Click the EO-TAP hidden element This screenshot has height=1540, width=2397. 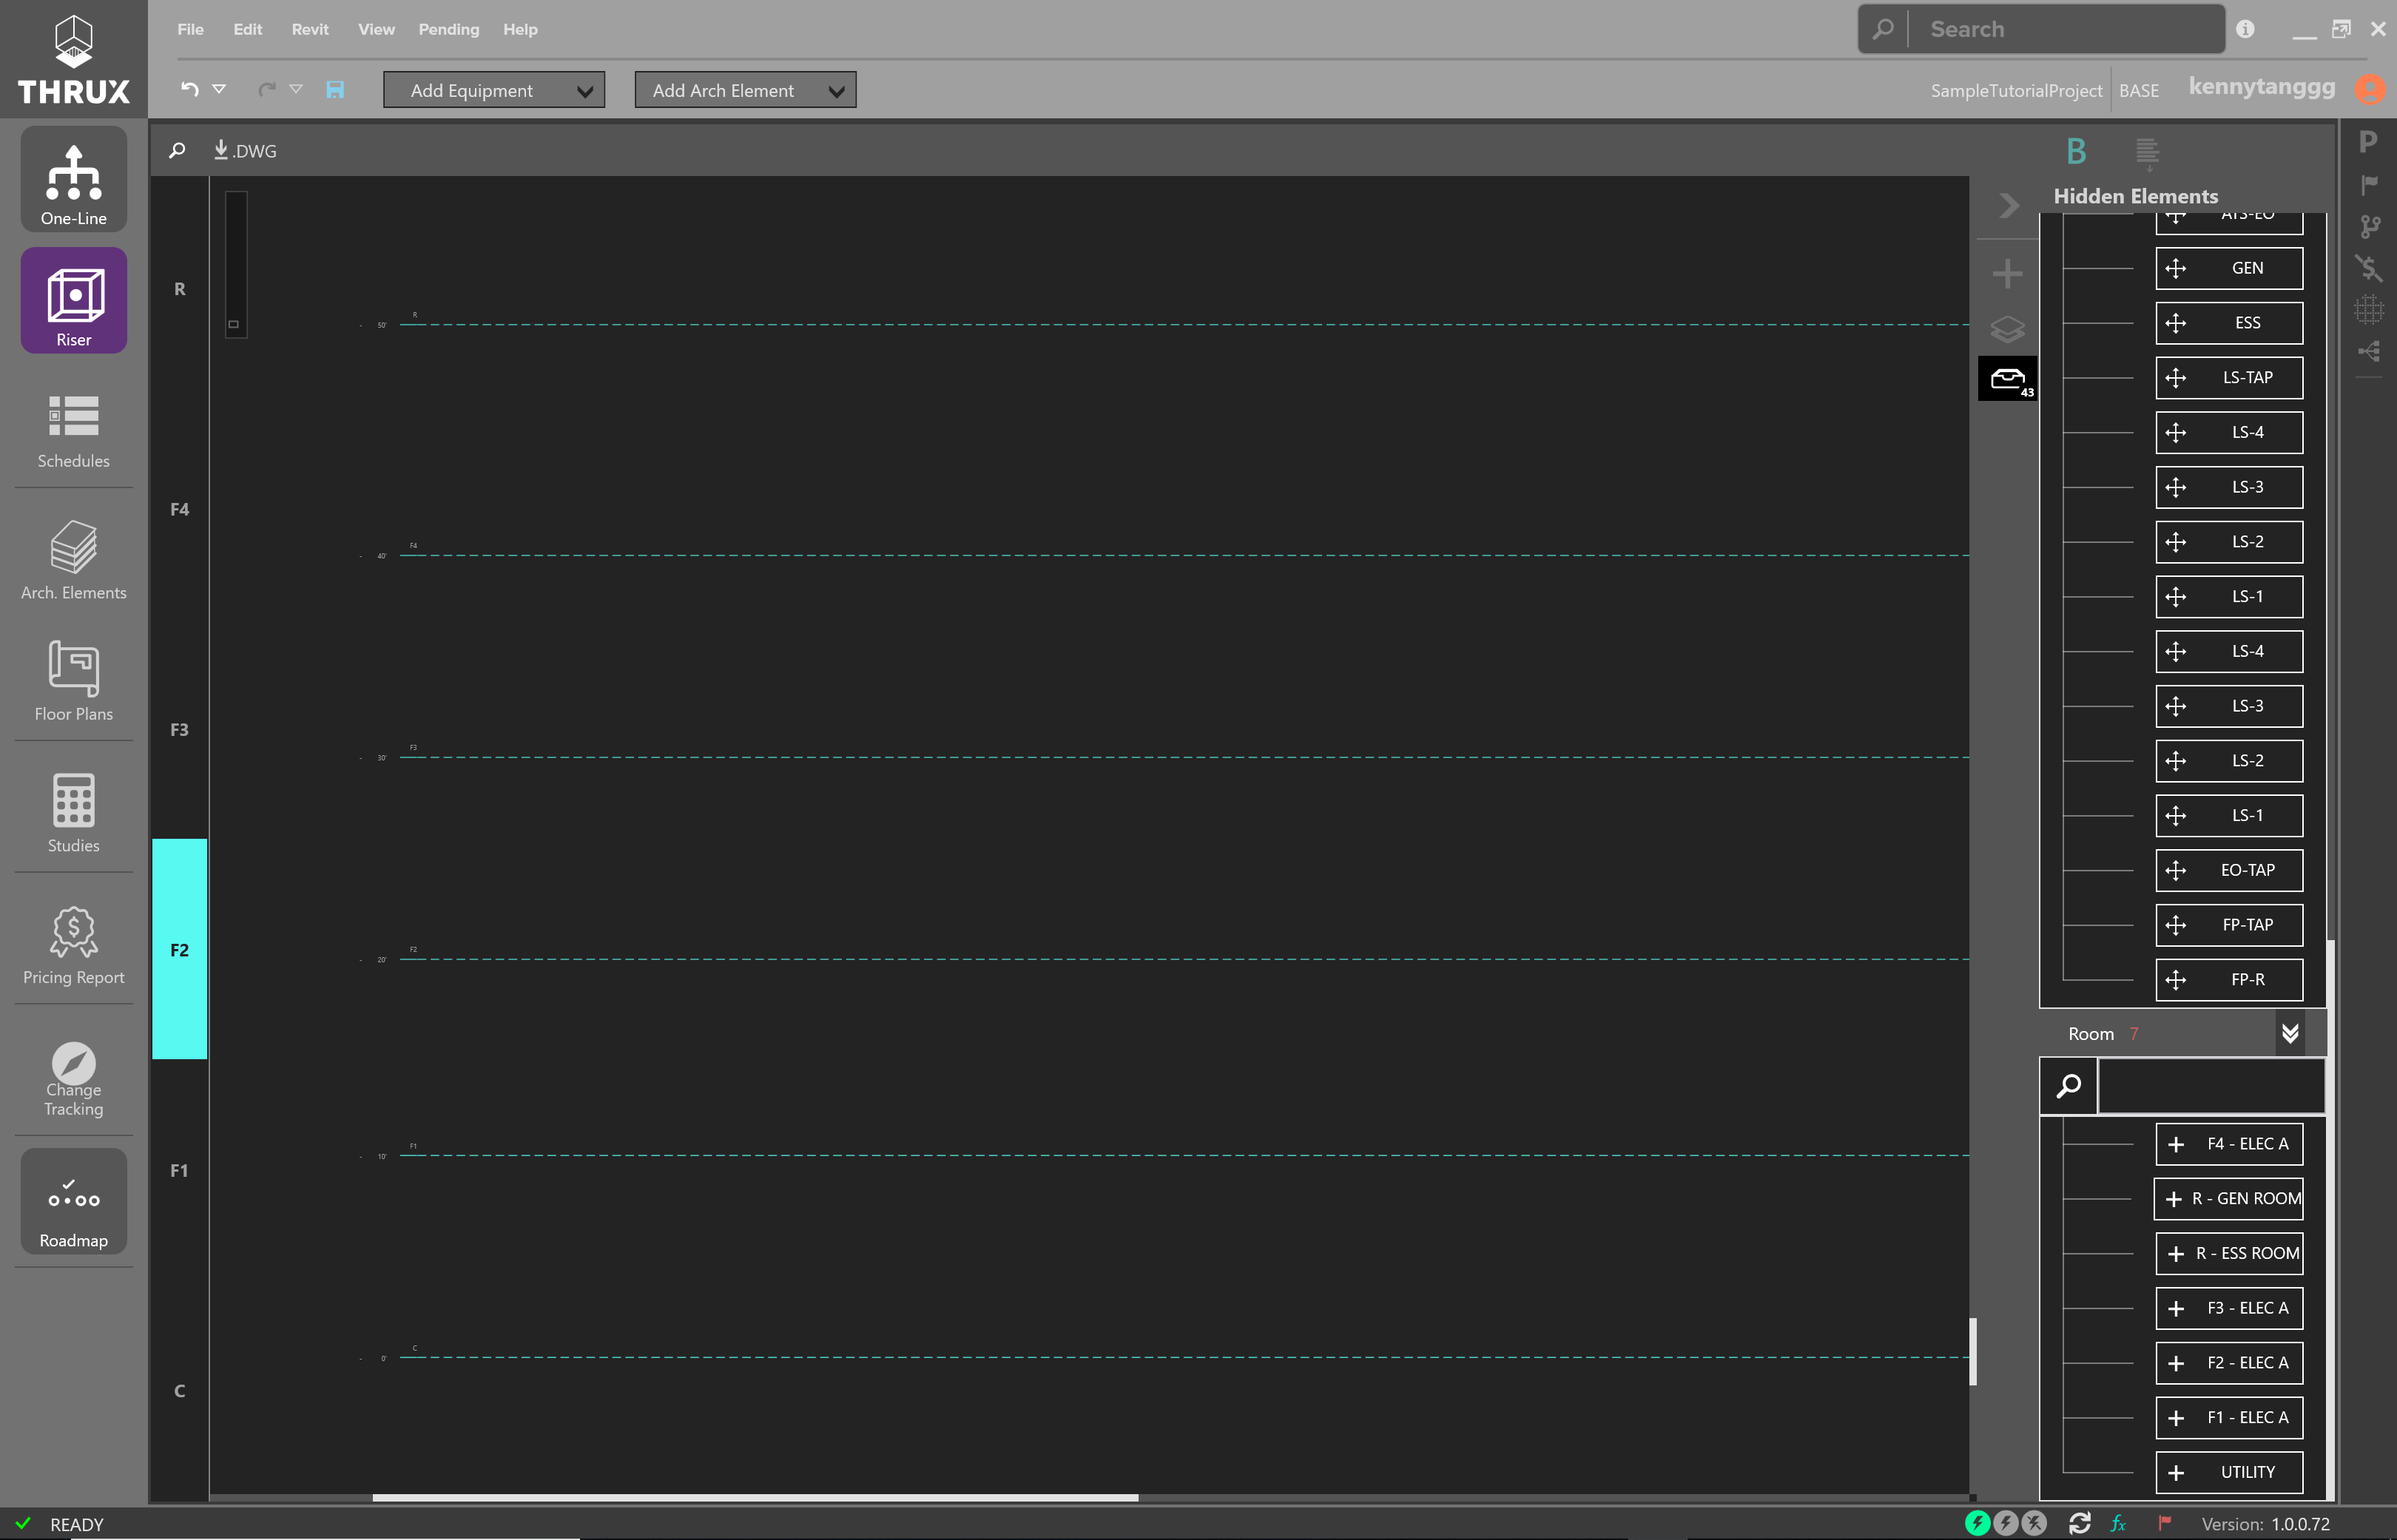[2229, 870]
